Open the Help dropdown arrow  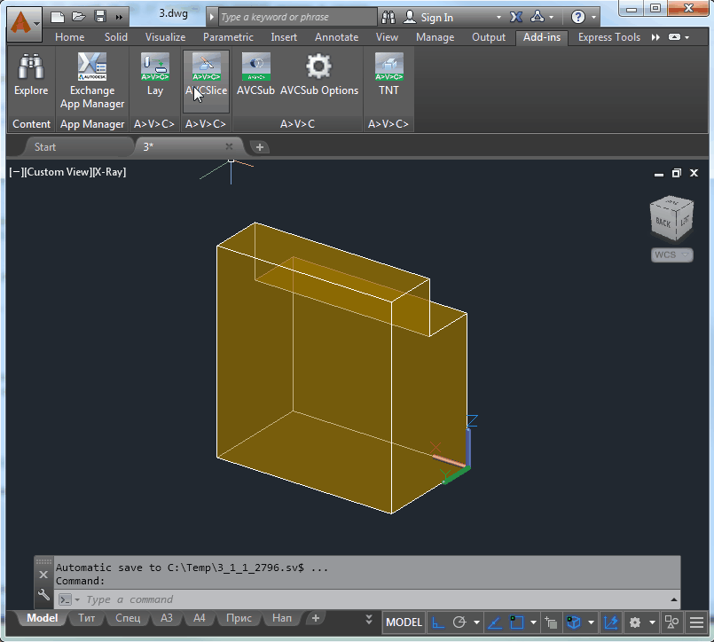(593, 17)
